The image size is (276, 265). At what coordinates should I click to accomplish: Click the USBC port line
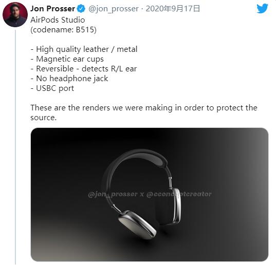(52, 88)
